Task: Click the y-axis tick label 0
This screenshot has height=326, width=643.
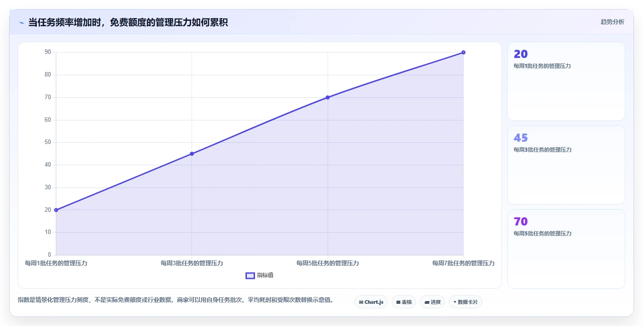Action: tap(49, 255)
